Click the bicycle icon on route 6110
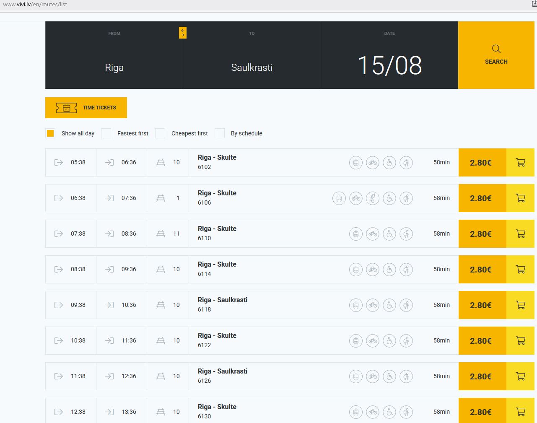Viewport: 537px width, 423px height. point(373,234)
